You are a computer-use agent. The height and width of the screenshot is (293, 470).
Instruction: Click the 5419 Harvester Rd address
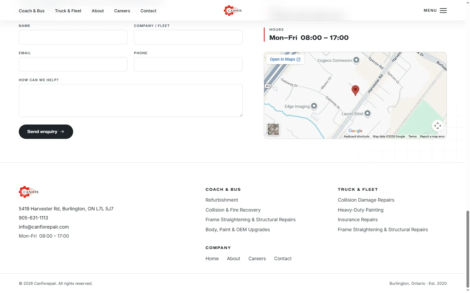tap(66, 209)
